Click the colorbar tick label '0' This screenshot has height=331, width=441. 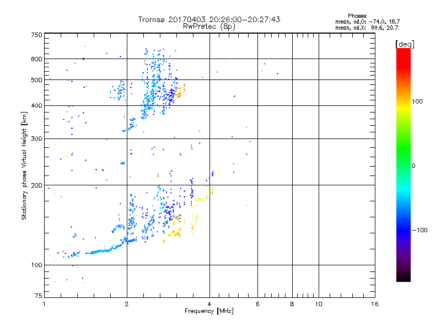[413, 166]
